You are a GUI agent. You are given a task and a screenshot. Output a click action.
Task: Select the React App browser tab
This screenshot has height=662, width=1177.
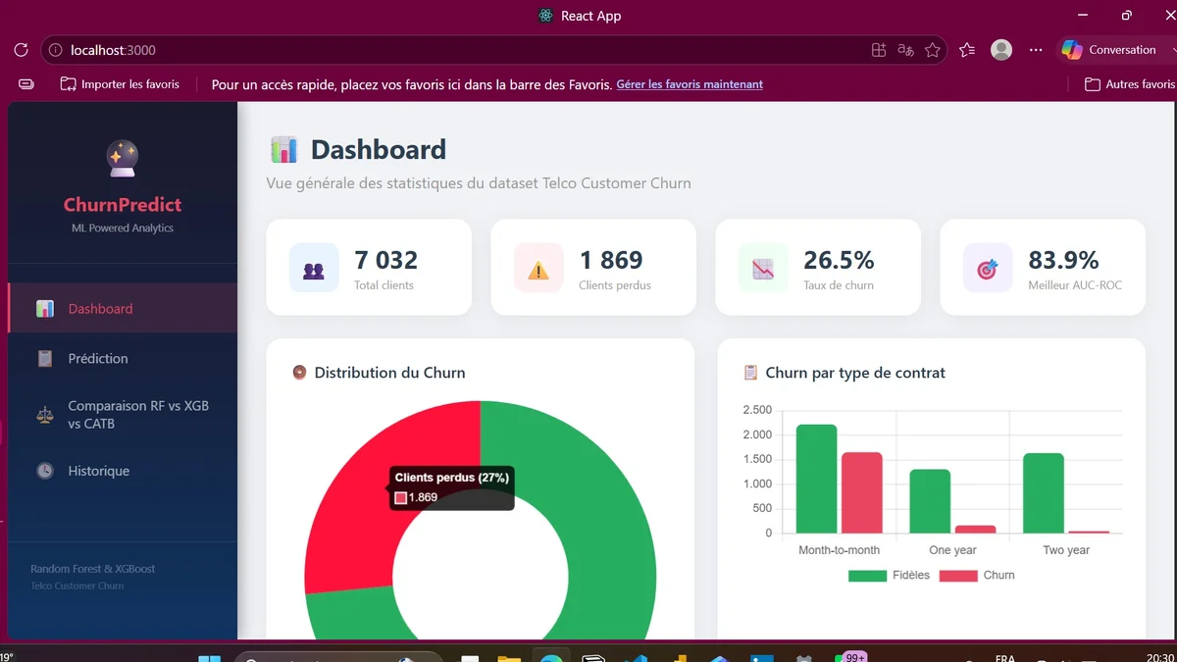point(580,16)
